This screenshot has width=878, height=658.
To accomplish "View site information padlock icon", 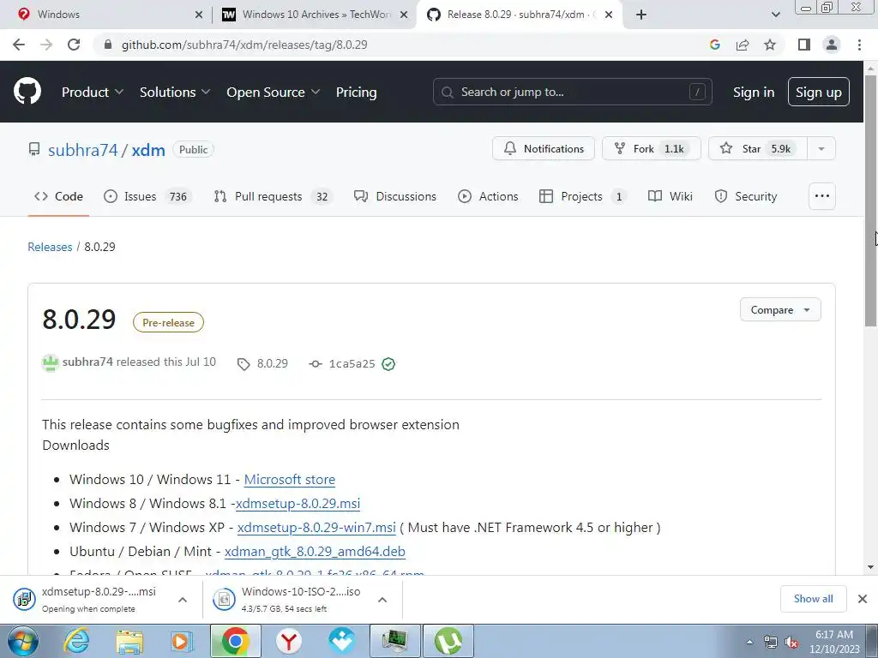I will (x=109, y=45).
